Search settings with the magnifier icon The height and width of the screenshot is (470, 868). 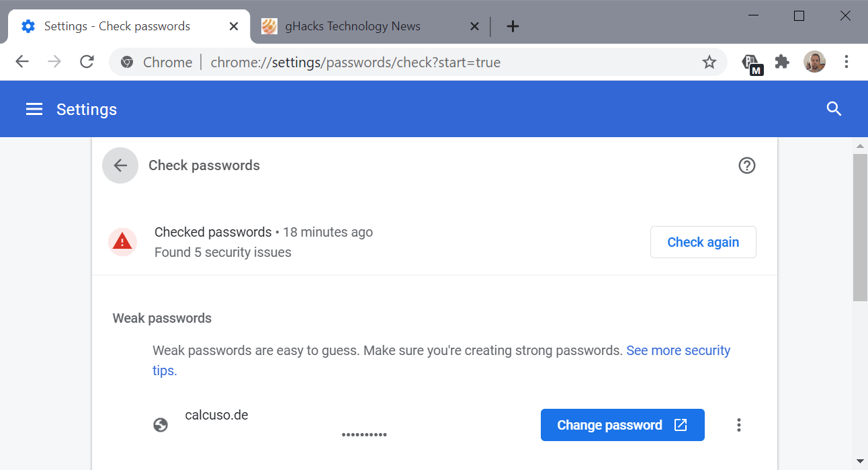(x=834, y=109)
